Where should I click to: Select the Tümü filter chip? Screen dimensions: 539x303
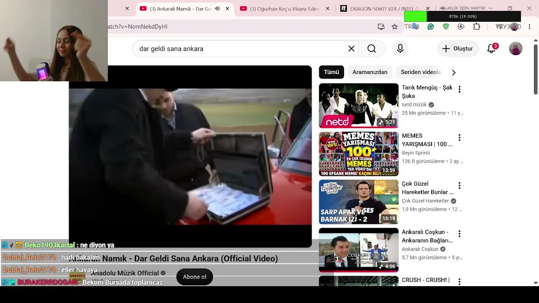pyautogui.click(x=331, y=72)
